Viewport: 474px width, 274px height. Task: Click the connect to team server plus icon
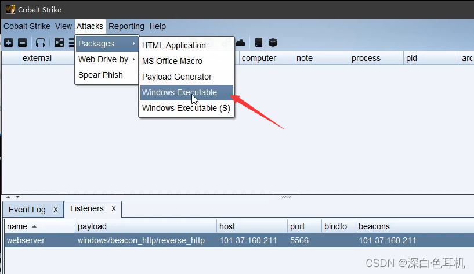(x=9, y=42)
